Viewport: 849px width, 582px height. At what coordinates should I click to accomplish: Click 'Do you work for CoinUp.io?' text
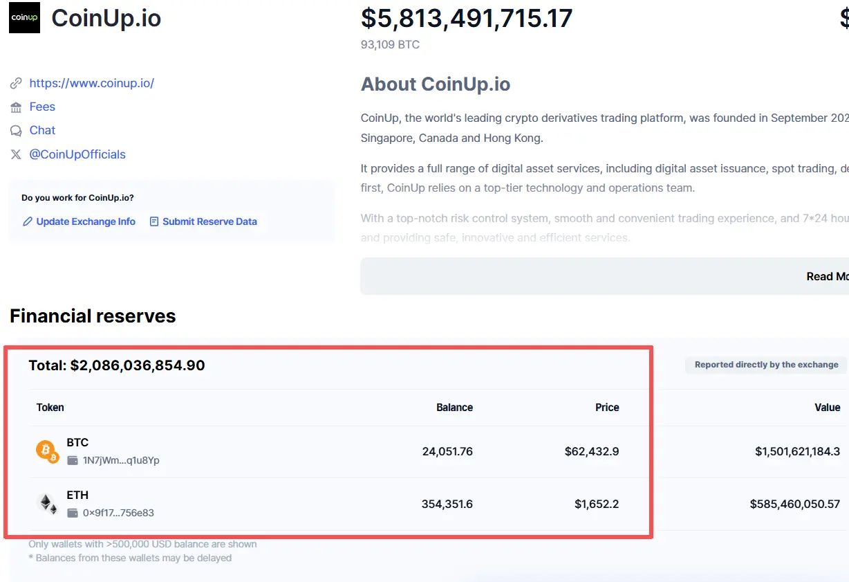[x=77, y=198]
